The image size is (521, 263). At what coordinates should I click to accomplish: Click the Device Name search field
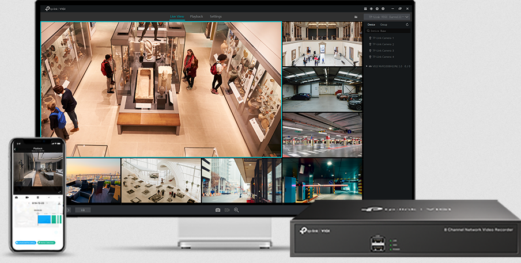coord(387,31)
